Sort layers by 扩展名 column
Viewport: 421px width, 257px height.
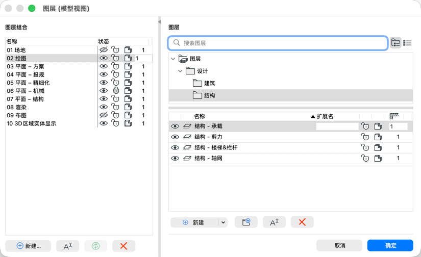[325, 116]
